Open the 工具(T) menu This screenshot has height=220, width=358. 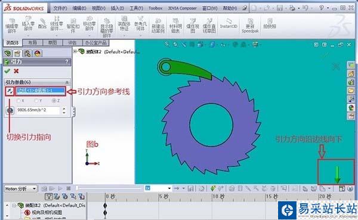pyautogui.click(x=136, y=8)
